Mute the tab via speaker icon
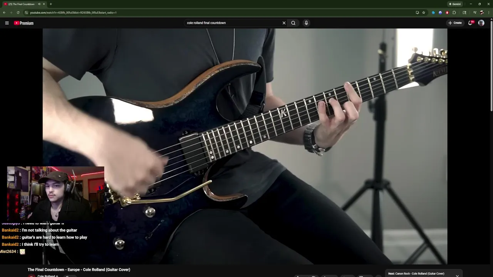493x277 pixels. point(39,4)
